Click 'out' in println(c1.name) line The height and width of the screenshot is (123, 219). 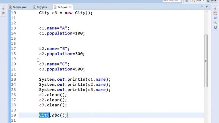[x=61, y=79]
